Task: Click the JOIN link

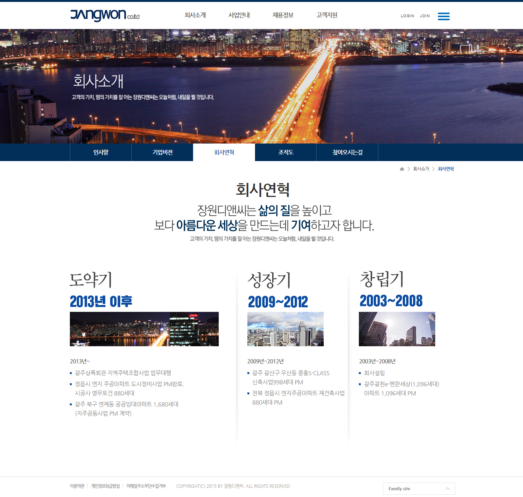Action: pos(425,16)
